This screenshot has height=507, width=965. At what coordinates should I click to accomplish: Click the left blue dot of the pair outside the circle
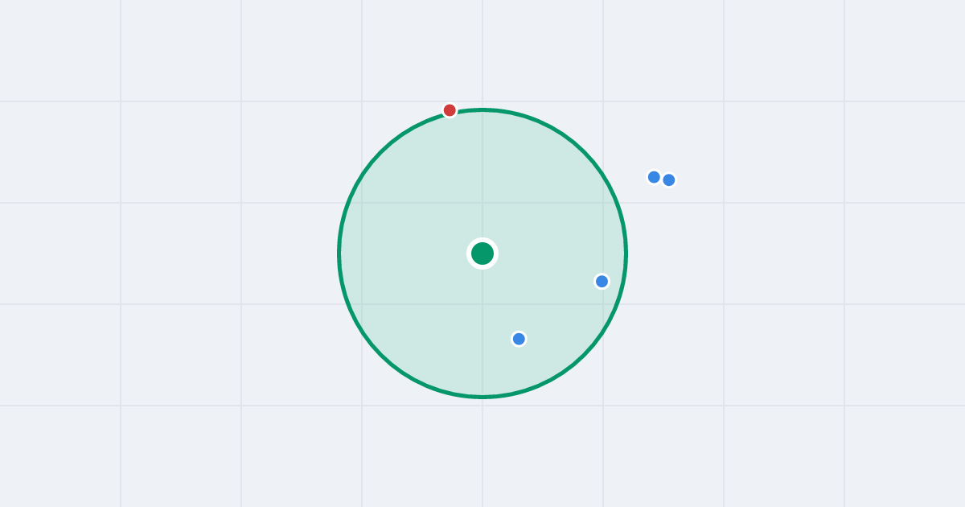tap(654, 177)
